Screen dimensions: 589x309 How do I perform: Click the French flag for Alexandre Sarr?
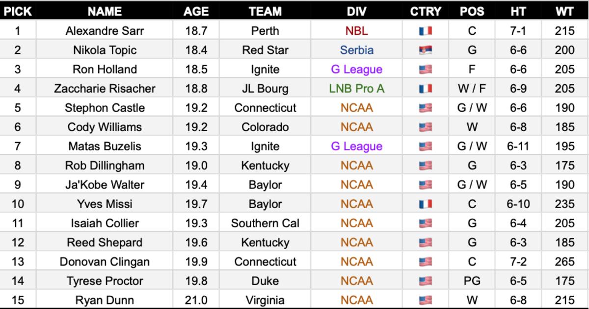pyautogui.click(x=425, y=31)
